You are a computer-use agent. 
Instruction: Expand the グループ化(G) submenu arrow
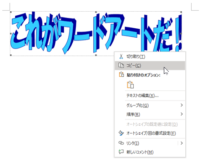click(182, 105)
